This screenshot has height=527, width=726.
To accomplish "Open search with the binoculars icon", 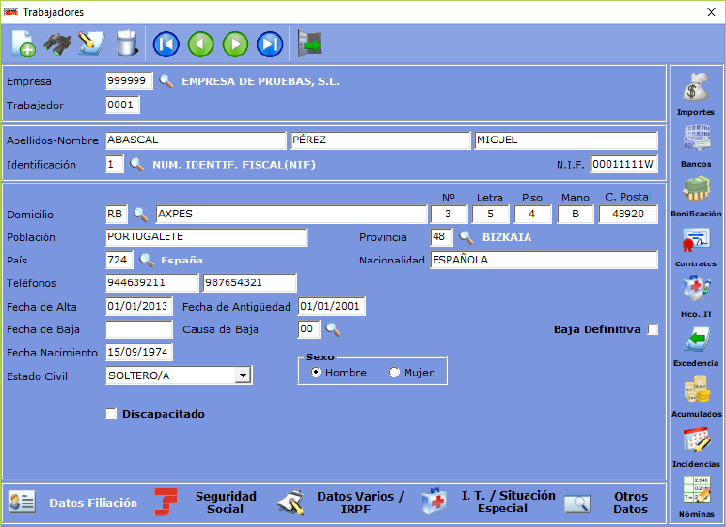I will [56, 44].
